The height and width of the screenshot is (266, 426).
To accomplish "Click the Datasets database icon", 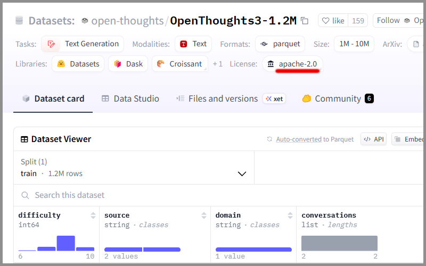I will pyautogui.click(x=19, y=21).
